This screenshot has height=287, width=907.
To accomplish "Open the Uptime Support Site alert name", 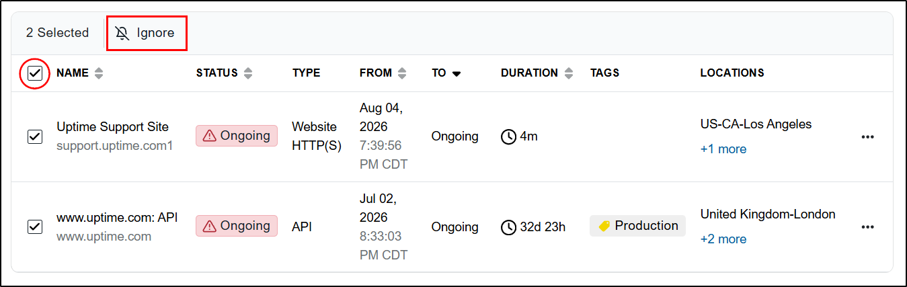I will (112, 127).
